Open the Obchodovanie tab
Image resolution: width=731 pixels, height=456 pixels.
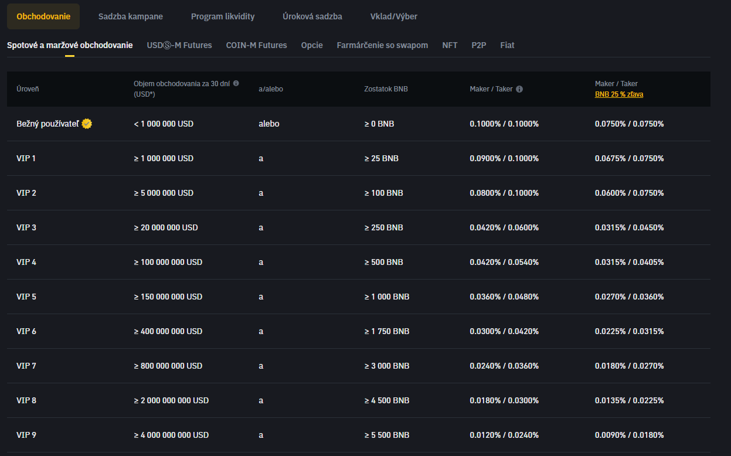(43, 16)
